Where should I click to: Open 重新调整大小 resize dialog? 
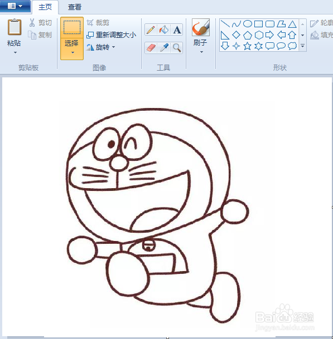point(112,35)
